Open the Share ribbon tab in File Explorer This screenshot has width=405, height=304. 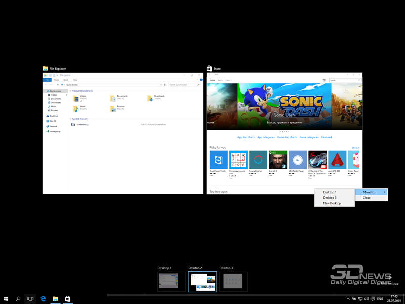[66, 80]
